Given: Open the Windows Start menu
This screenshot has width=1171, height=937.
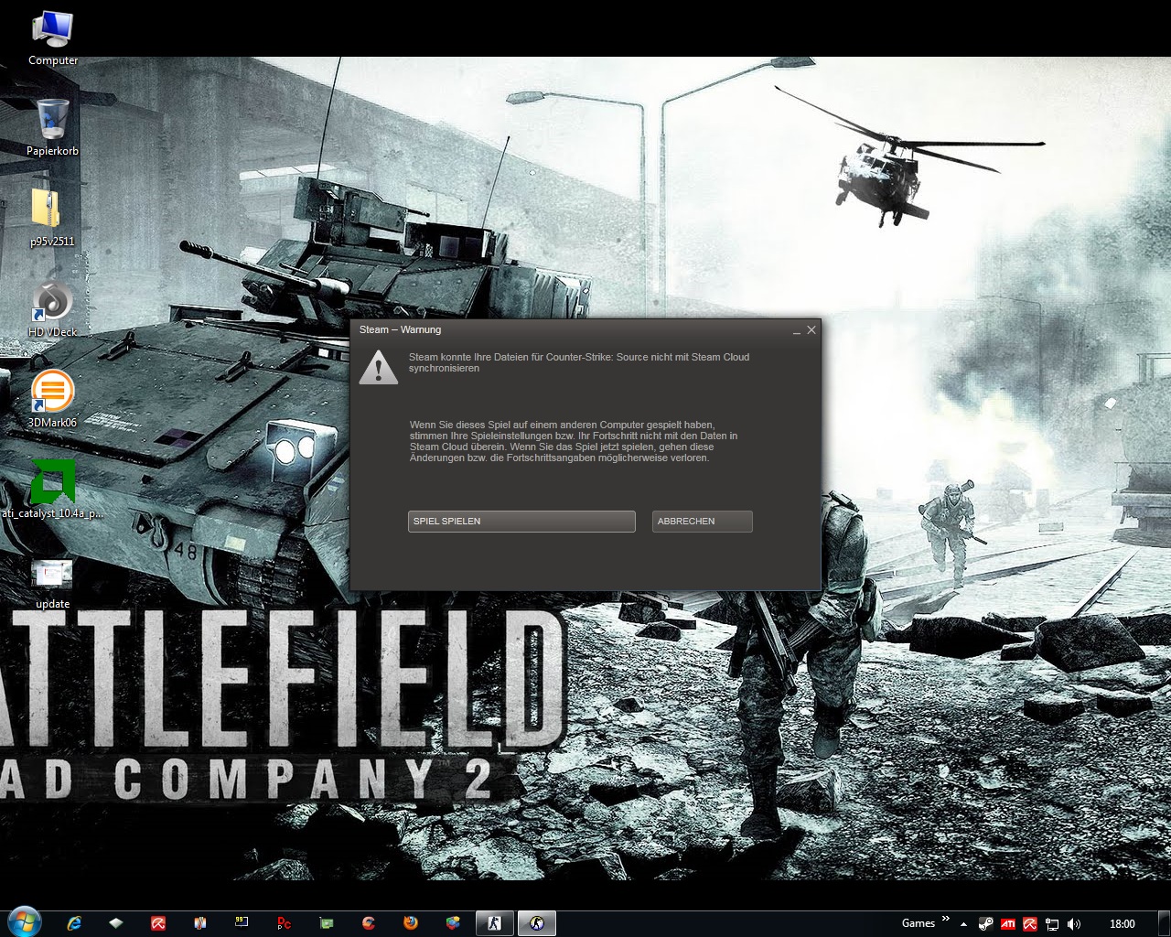Looking at the screenshot, I should tap(24, 922).
